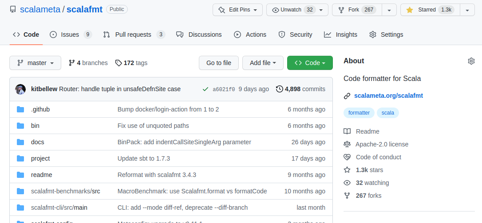Image resolution: width=482 pixels, height=223 pixels.
Task: Open commit 'BinPack: add indentCallSiteSingleArg parameter'
Action: (185, 142)
